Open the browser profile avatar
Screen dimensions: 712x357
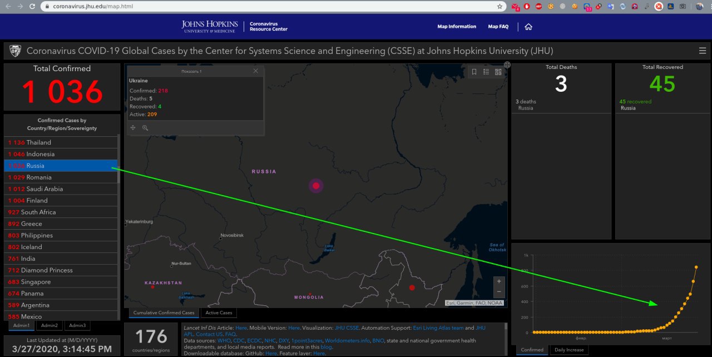pyautogui.click(x=700, y=7)
